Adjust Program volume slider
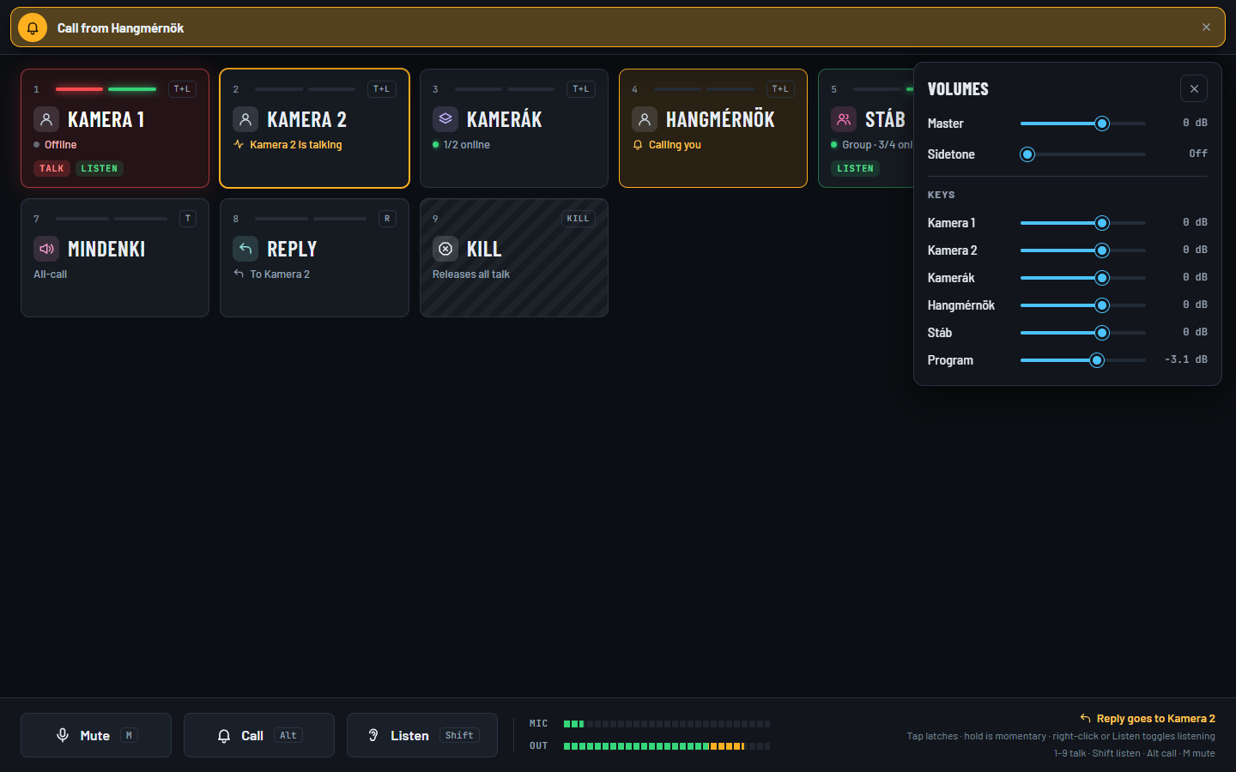Screen dimensions: 1236x772 [1083, 360]
